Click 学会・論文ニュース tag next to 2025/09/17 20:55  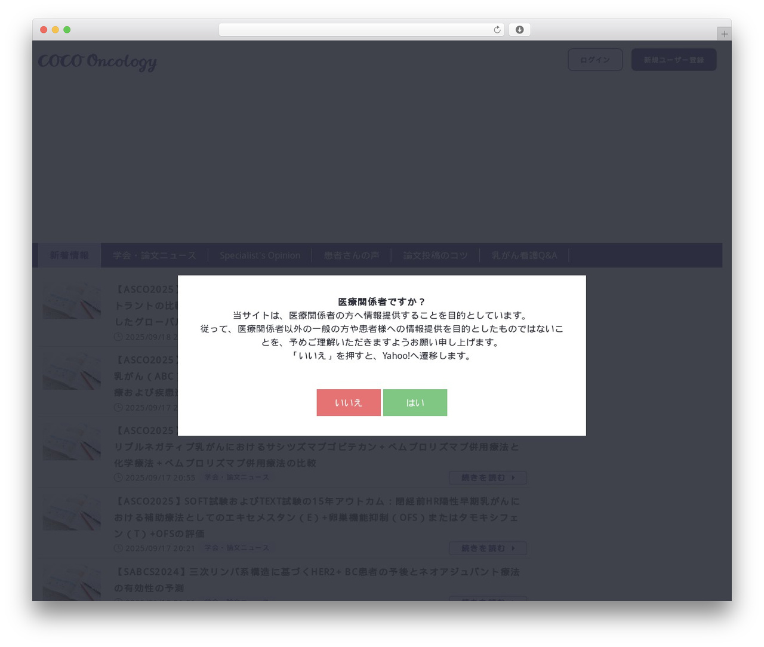click(237, 477)
